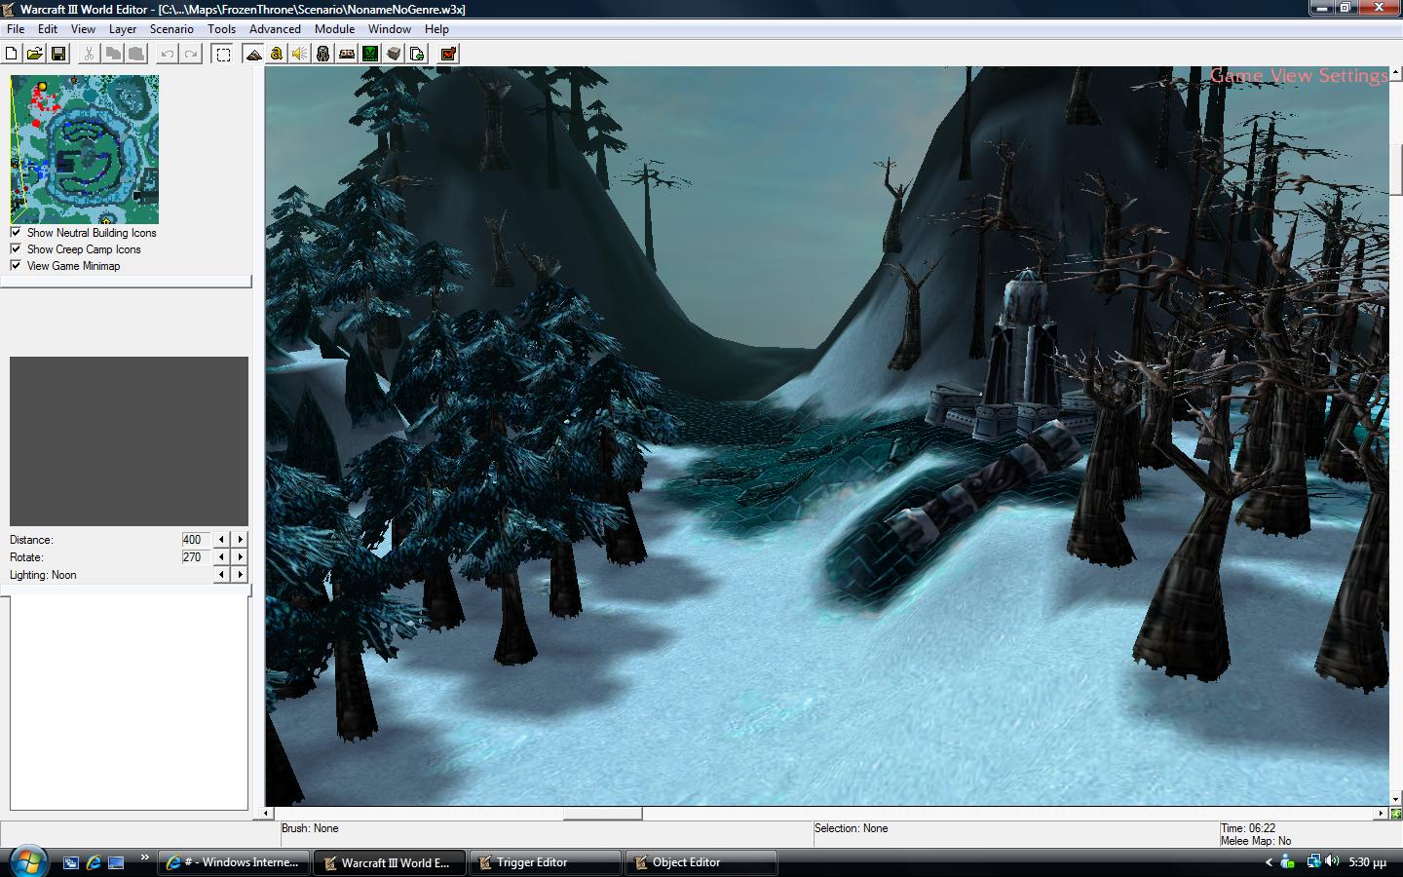Open the File menu
Screen dimensions: 1403x877
point(16,29)
